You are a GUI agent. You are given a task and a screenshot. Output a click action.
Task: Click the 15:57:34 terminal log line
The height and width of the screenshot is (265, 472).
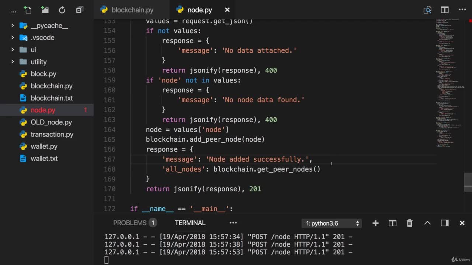(x=228, y=237)
